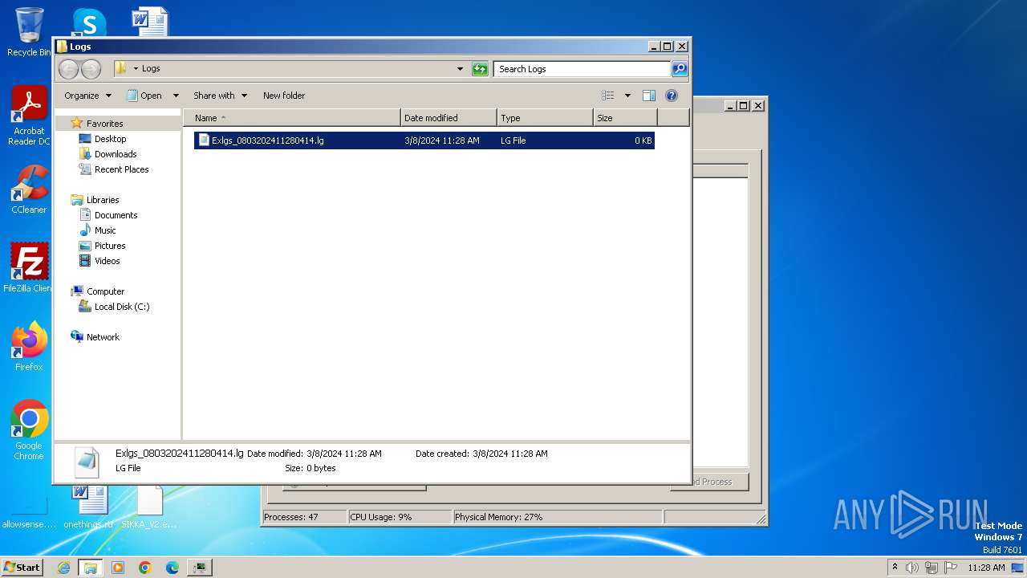Select Network in navigation pane
This screenshot has width=1027, height=578.
click(x=103, y=337)
